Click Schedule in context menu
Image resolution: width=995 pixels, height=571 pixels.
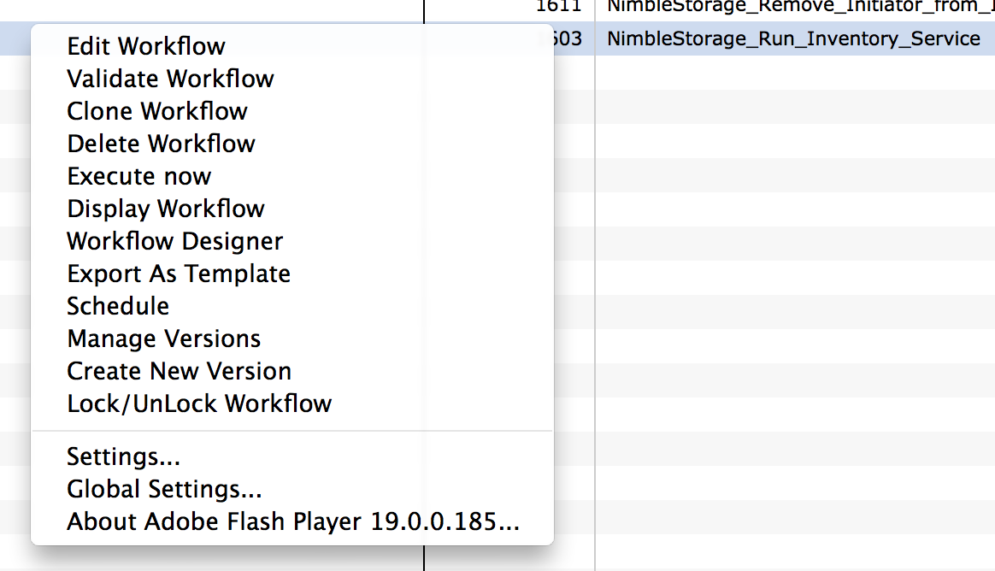pyautogui.click(x=118, y=306)
